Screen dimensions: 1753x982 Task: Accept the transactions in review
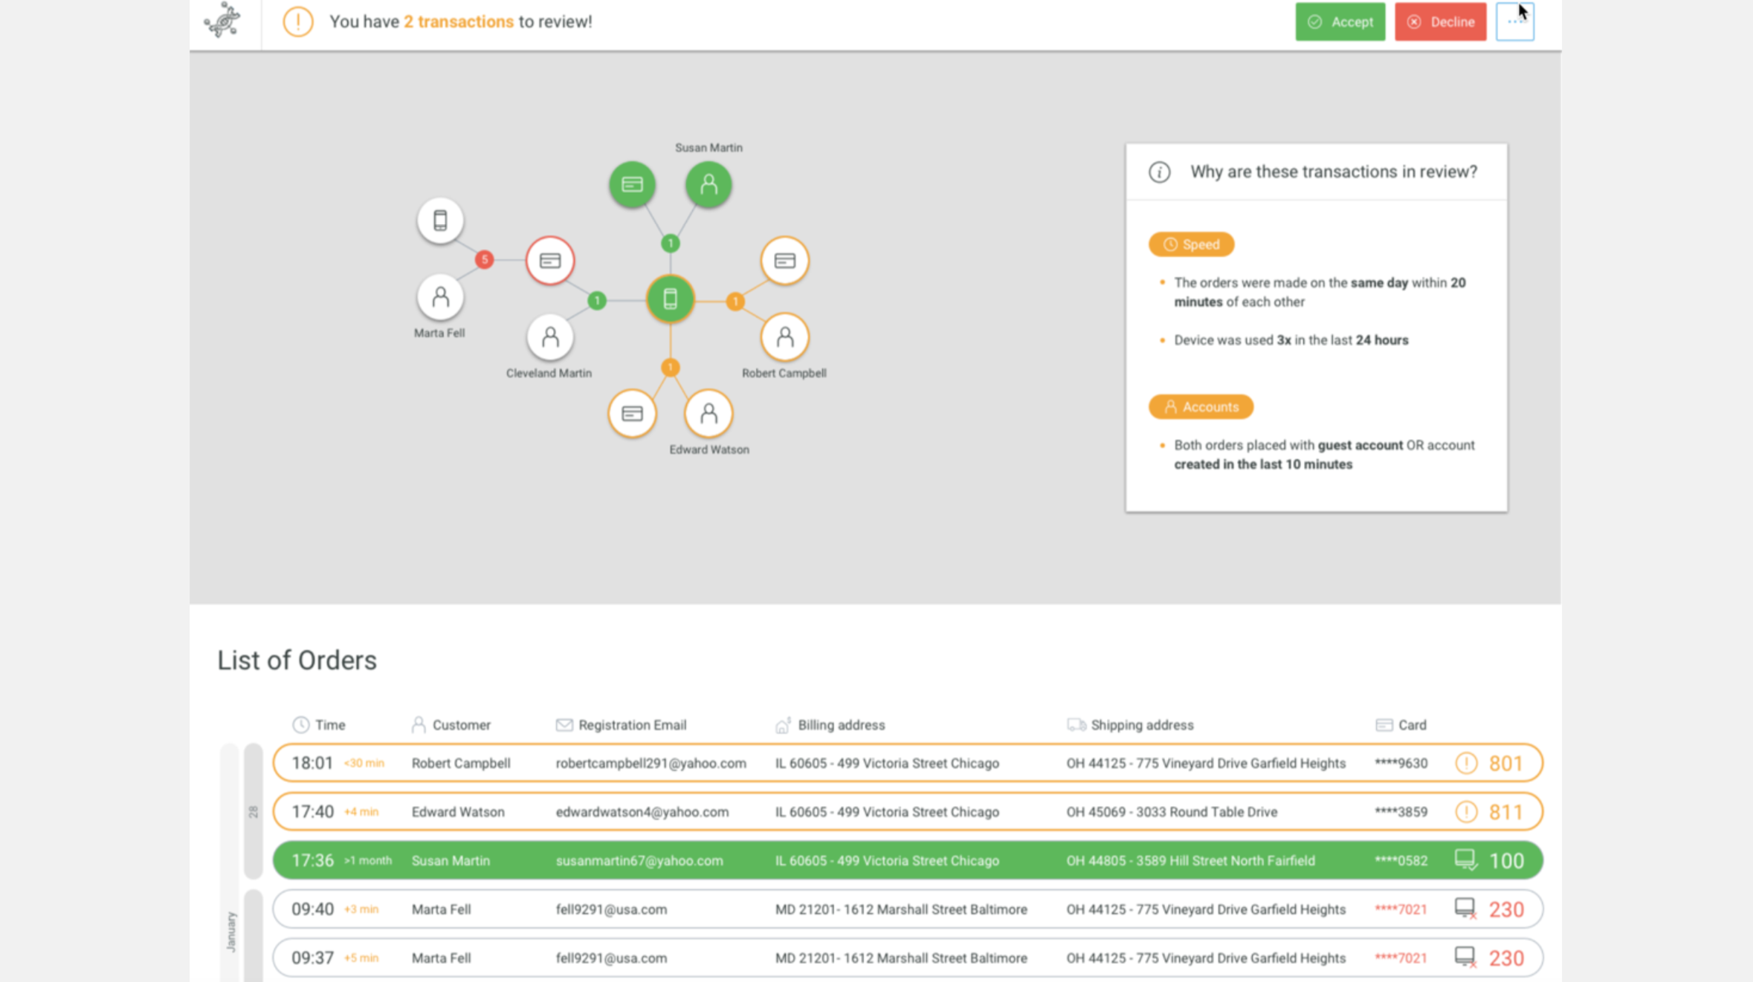1340,22
